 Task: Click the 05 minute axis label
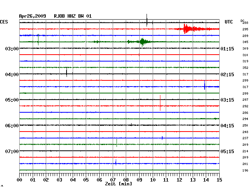(x=86, y=180)
